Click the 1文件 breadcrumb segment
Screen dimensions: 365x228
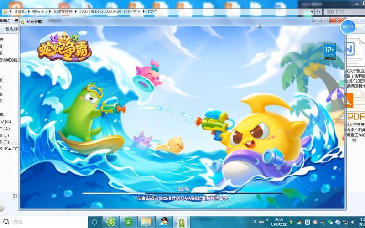pyautogui.click(x=152, y=11)
